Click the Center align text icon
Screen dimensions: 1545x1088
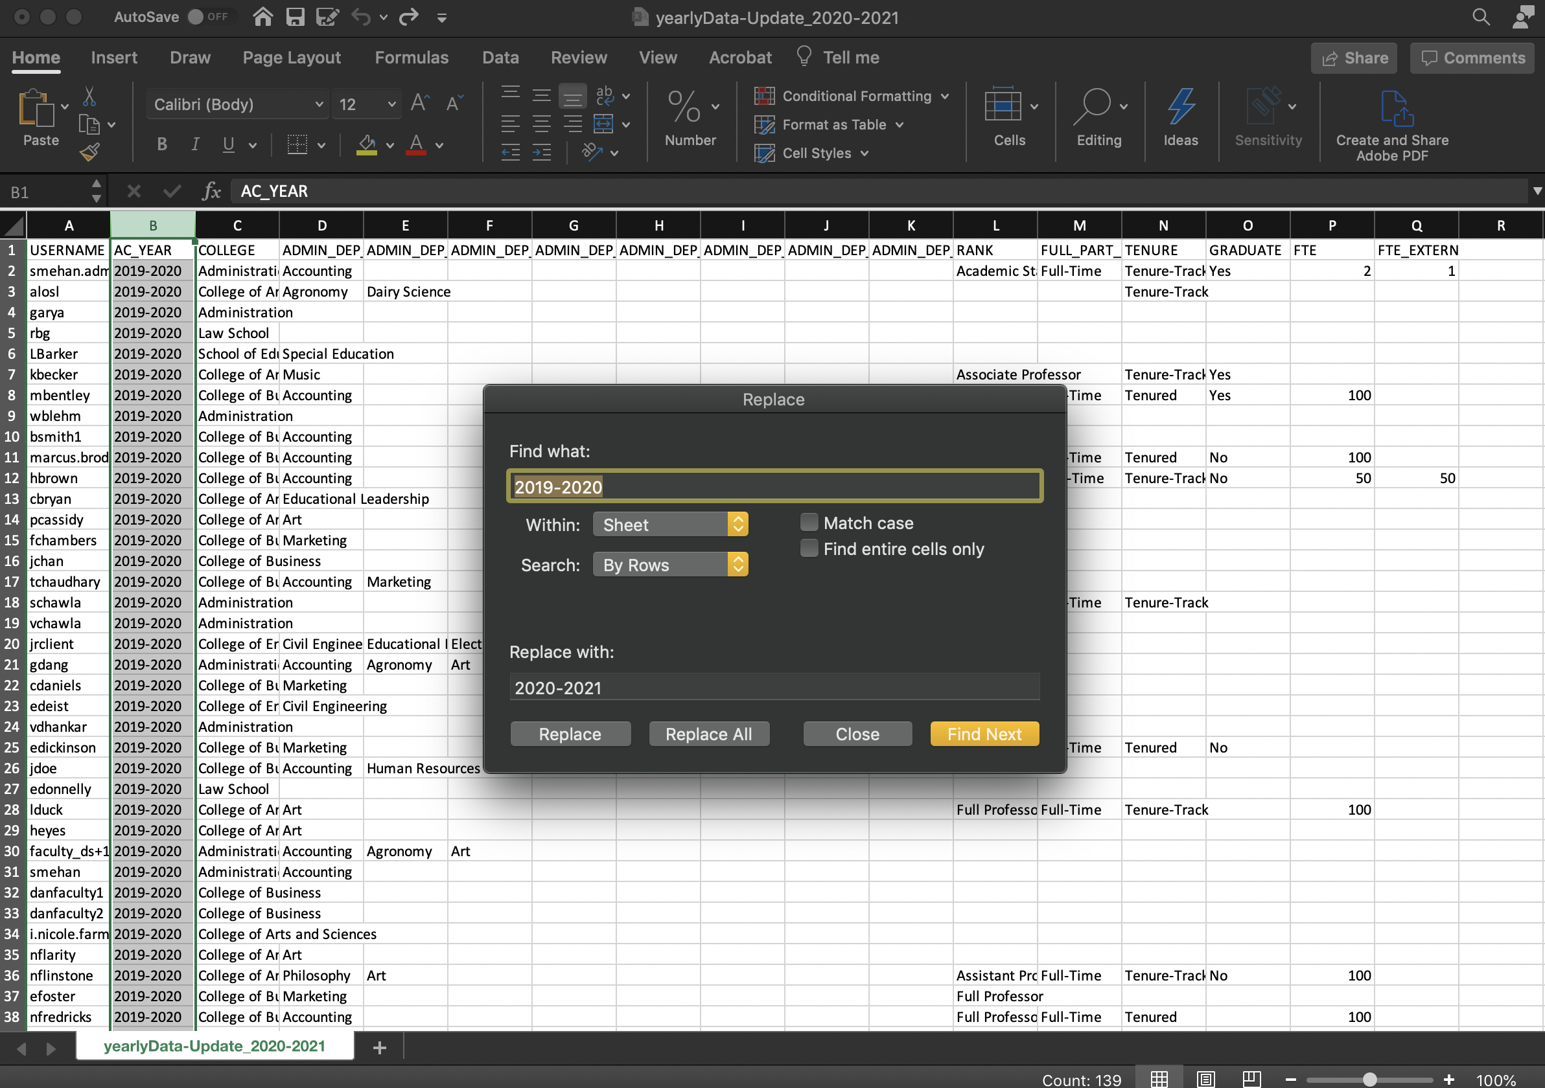542,124
